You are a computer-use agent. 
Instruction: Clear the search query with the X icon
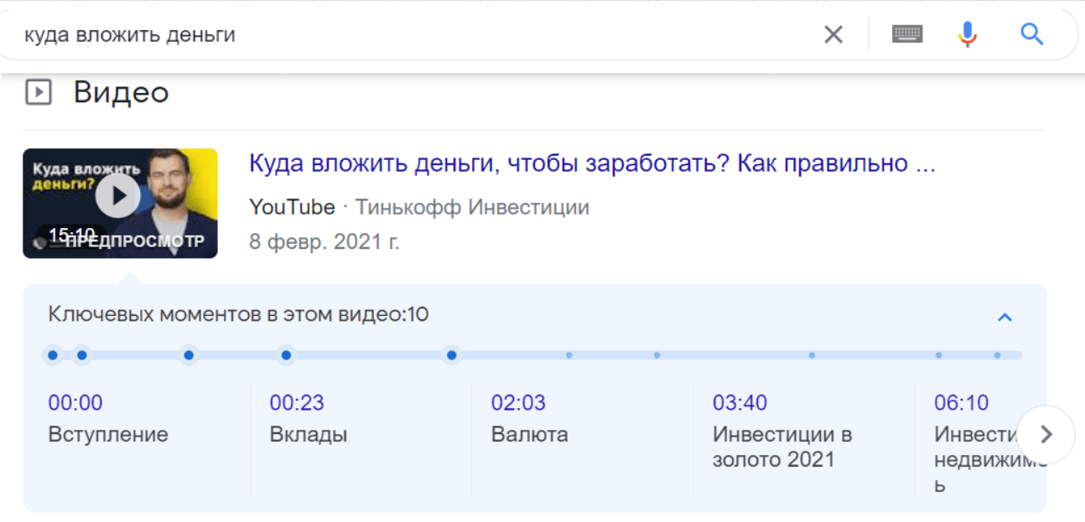[833, 34]
